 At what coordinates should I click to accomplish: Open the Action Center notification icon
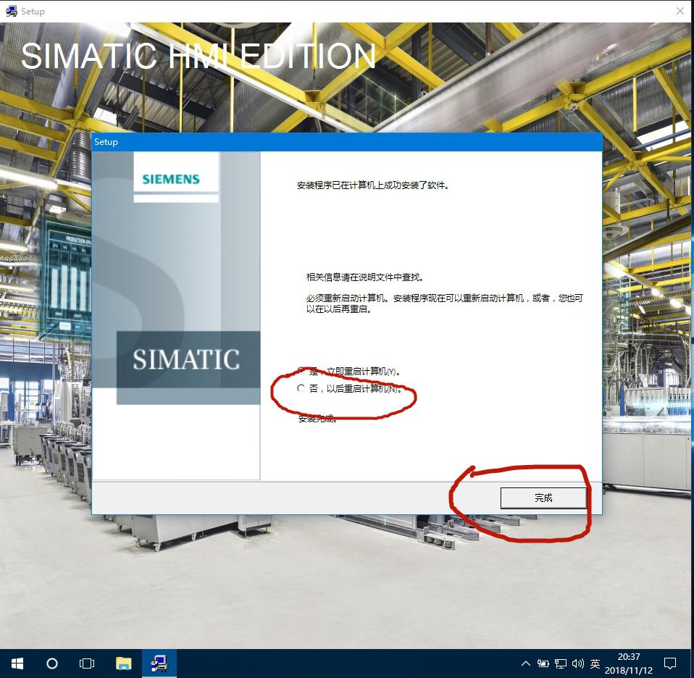pos(670,663)
